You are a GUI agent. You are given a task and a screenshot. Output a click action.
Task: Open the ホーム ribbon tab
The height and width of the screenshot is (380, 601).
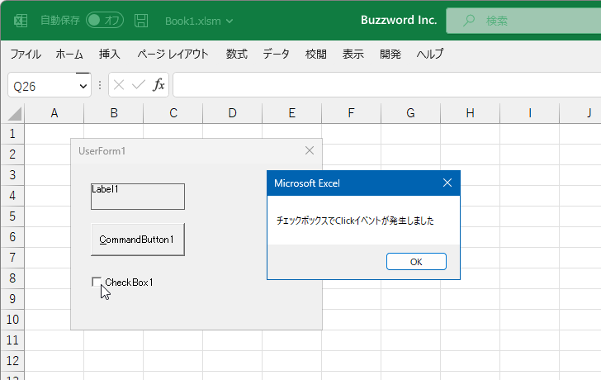(x=69, y=54)
